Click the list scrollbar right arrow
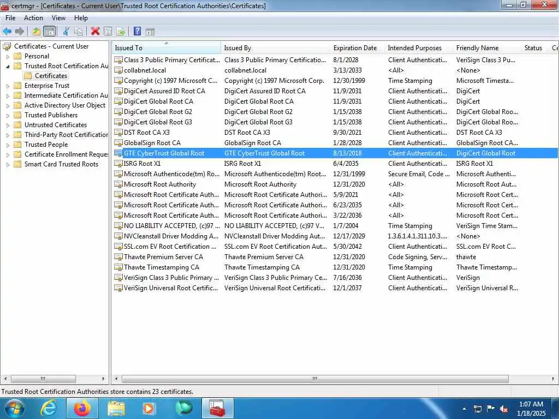 [x=554, y=379]
